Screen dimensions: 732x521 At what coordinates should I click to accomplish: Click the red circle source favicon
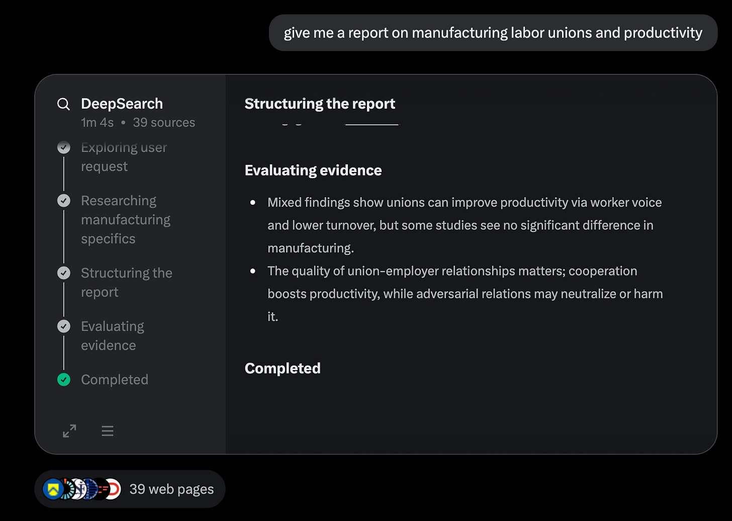[x=113, y=489]
